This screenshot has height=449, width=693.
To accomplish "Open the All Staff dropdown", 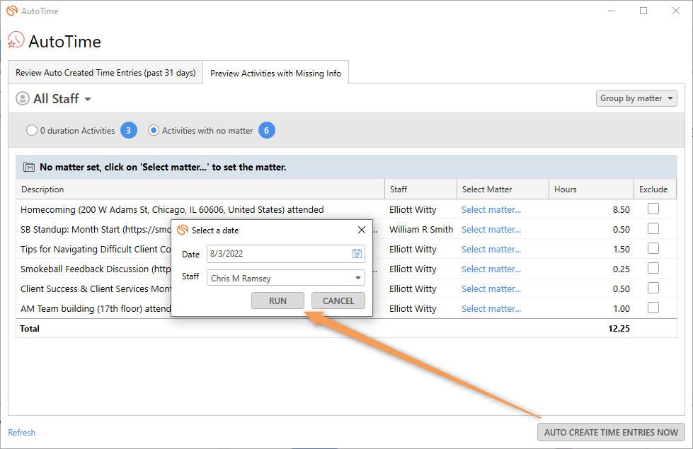I will point(88,99).
